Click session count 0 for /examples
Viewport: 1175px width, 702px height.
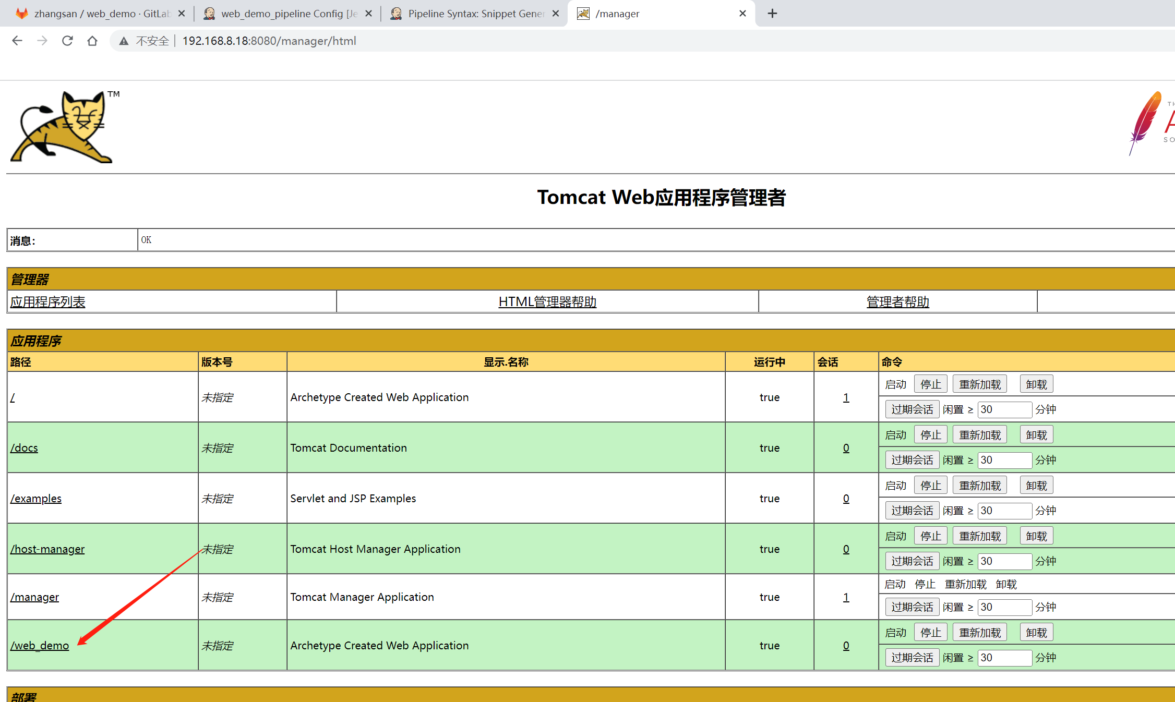[x=846, y=499]
